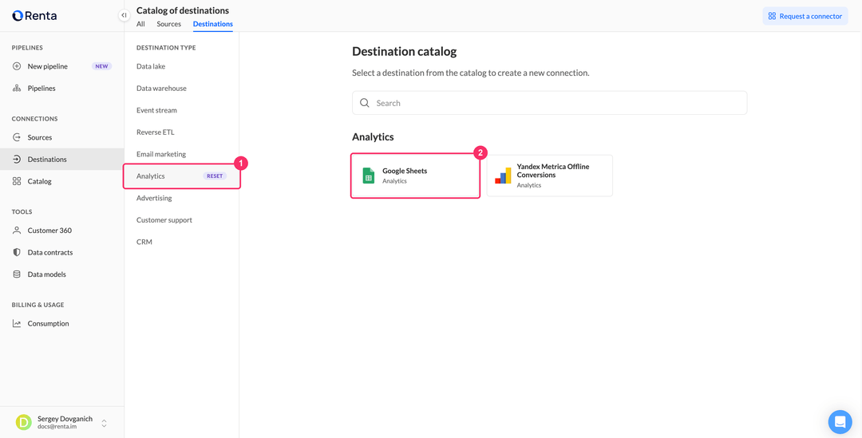Image resolution: width=862 pixels, height=438 pixels.
Task: Select the Analytics destination type
Action: (x=151, y=176)
